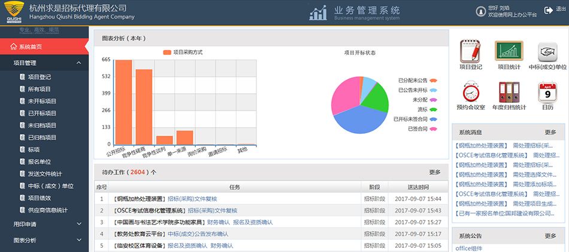The image size is (569, 252).
Task: Open the office组件 announcement link
Action: coord(469,248)
